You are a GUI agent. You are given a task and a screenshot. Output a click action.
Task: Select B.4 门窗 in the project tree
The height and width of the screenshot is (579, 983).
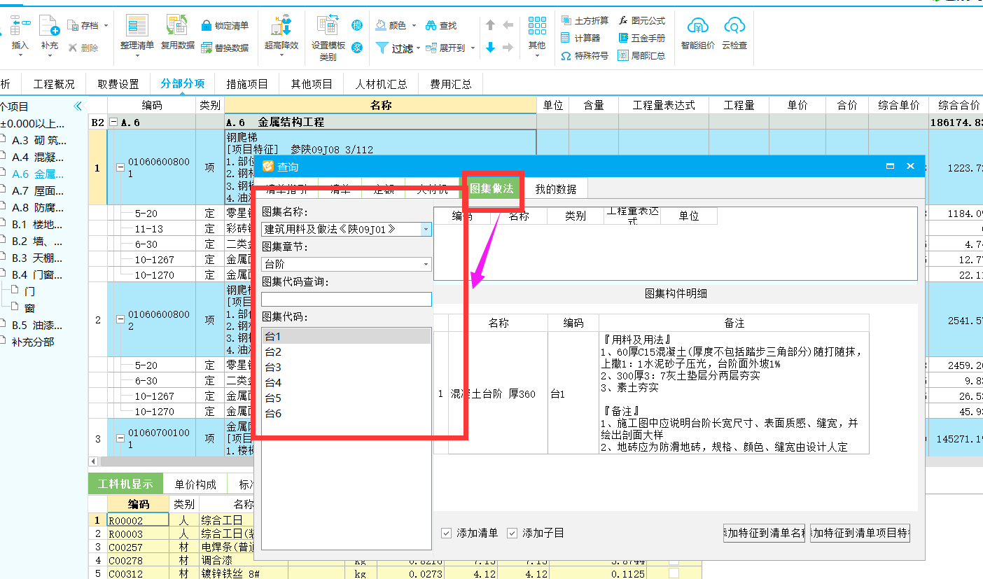click(x=37, y=274)
